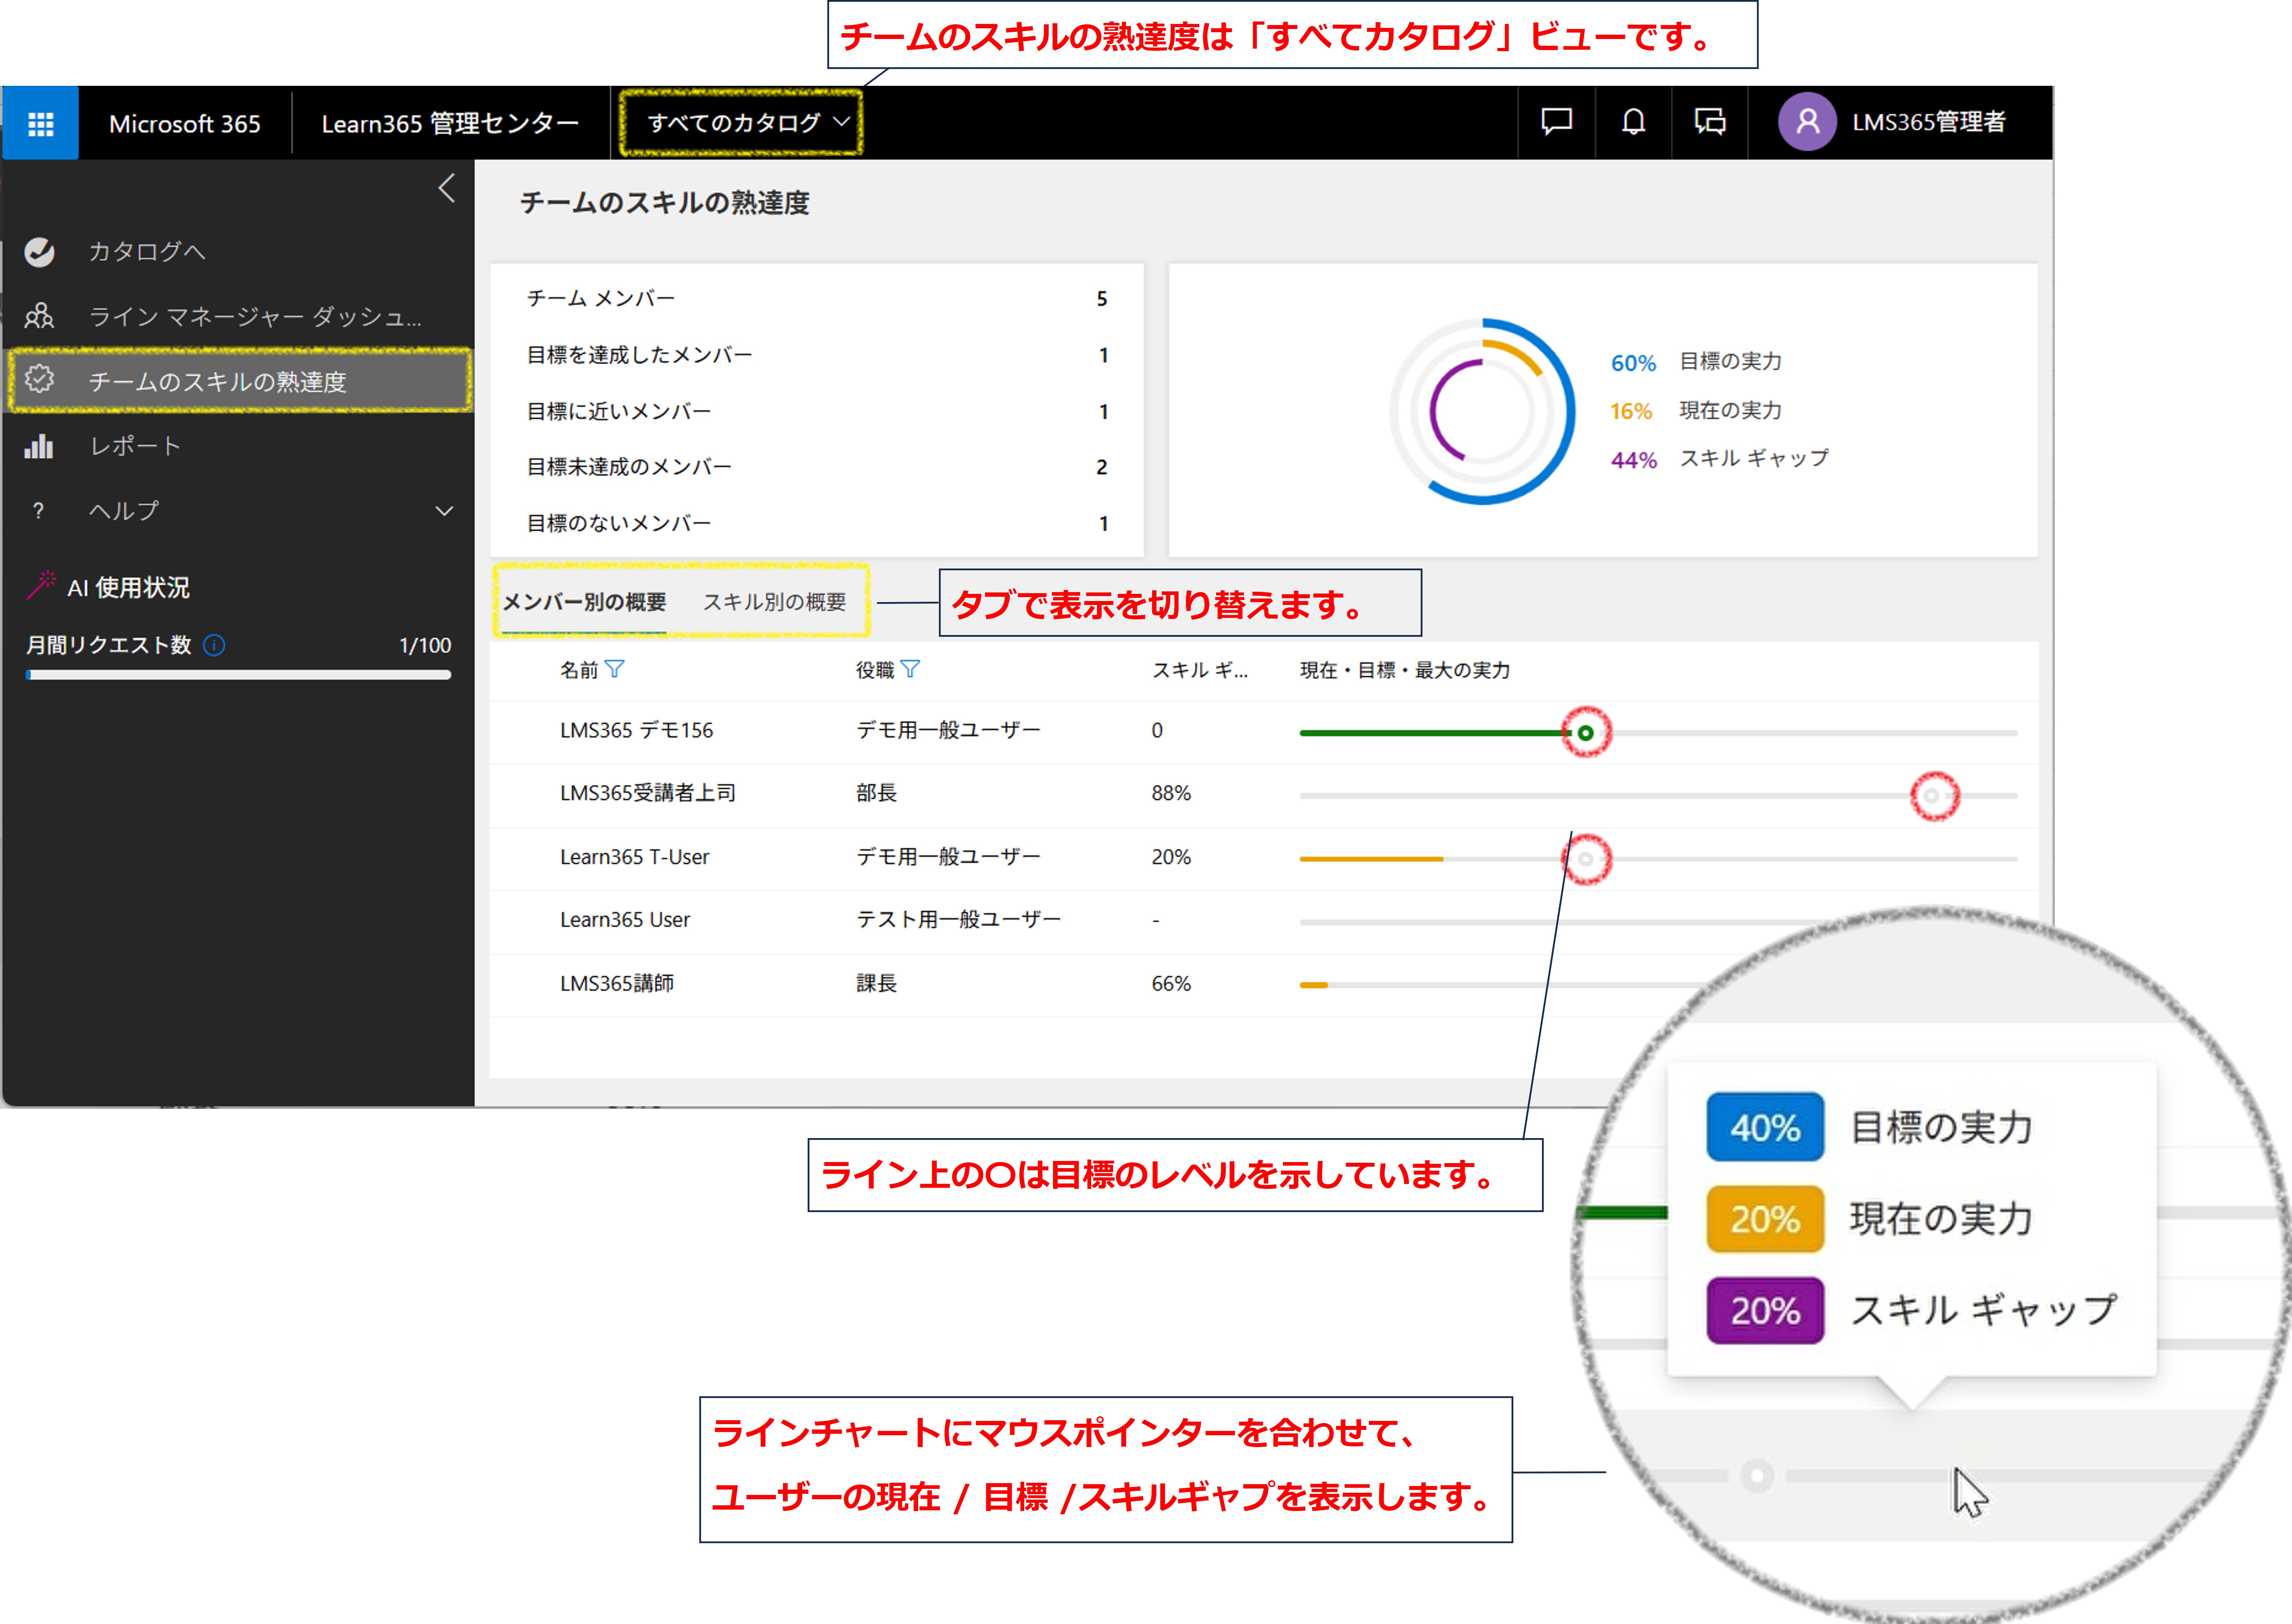Select the LMS365受講者上司 row name

coord(647,793)
